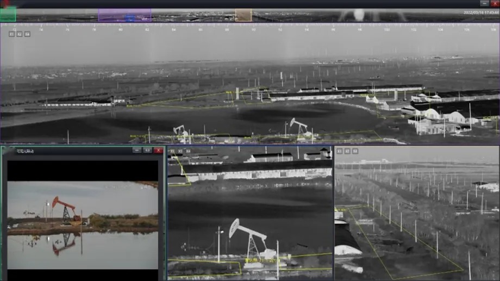Set middle thermal view to X1 zoom
The image size is (500, 281).
172,151
